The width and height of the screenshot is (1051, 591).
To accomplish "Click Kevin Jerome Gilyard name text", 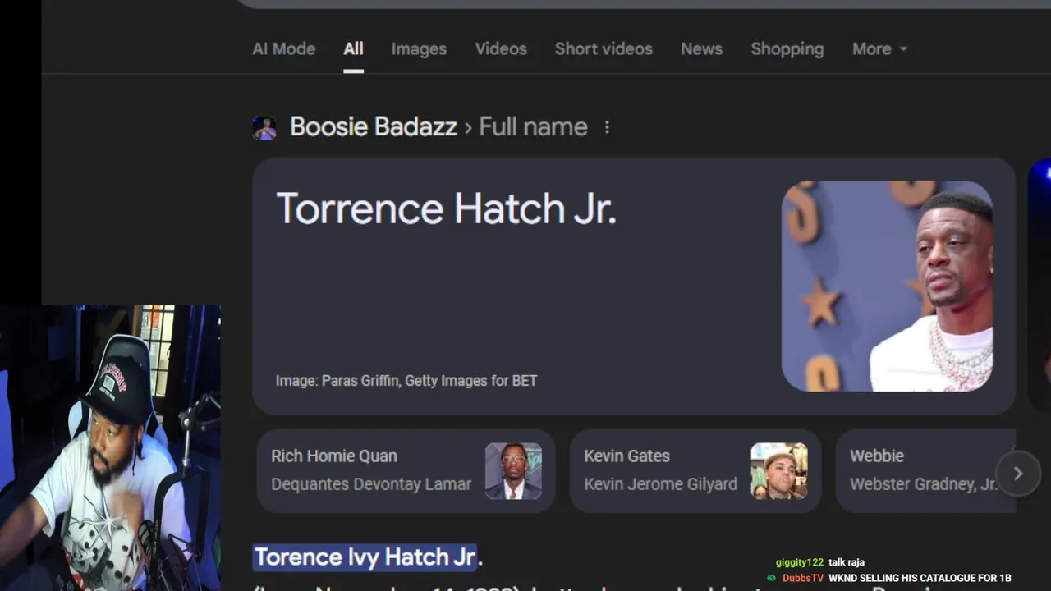I will (x=660, y=484).
